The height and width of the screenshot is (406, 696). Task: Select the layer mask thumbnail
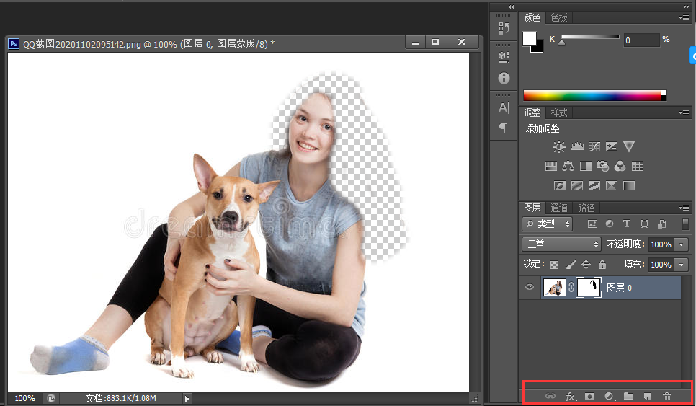589,288
